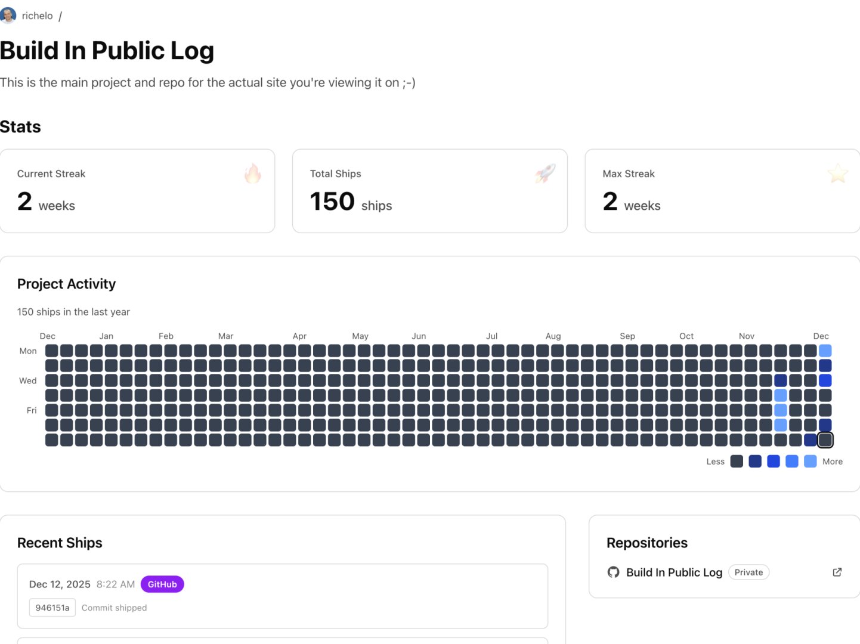Viewport: 860px width, 644px height.
Task: Click the GitHub logo beside Build In Public Log
Action: (x=614, y=572)
